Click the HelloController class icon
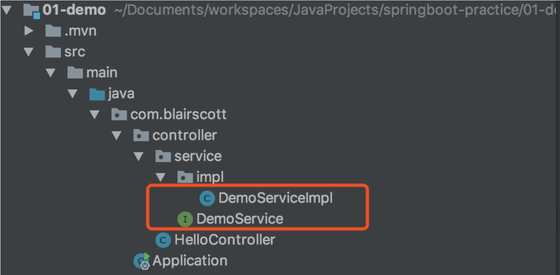 [x=163, y=240]
